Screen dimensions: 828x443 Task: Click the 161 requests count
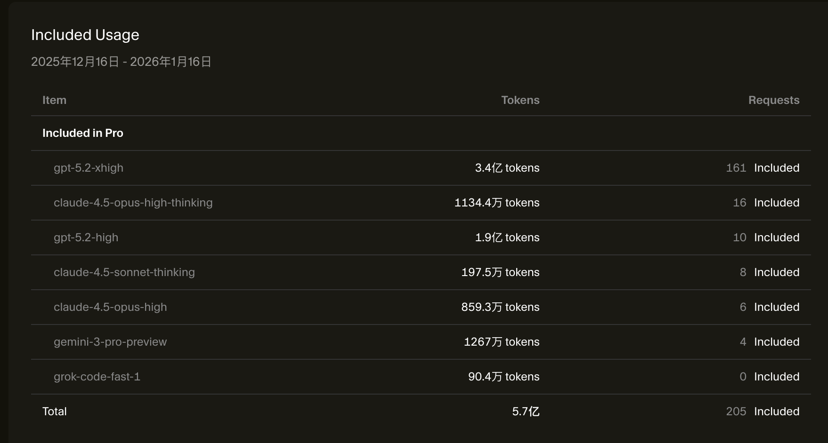(736, 168)
